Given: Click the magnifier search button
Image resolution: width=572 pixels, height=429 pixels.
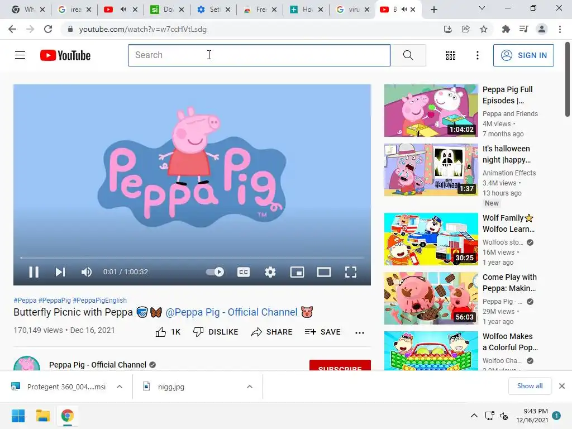Looking at the screenshot, I should click(x=408, y=55).
